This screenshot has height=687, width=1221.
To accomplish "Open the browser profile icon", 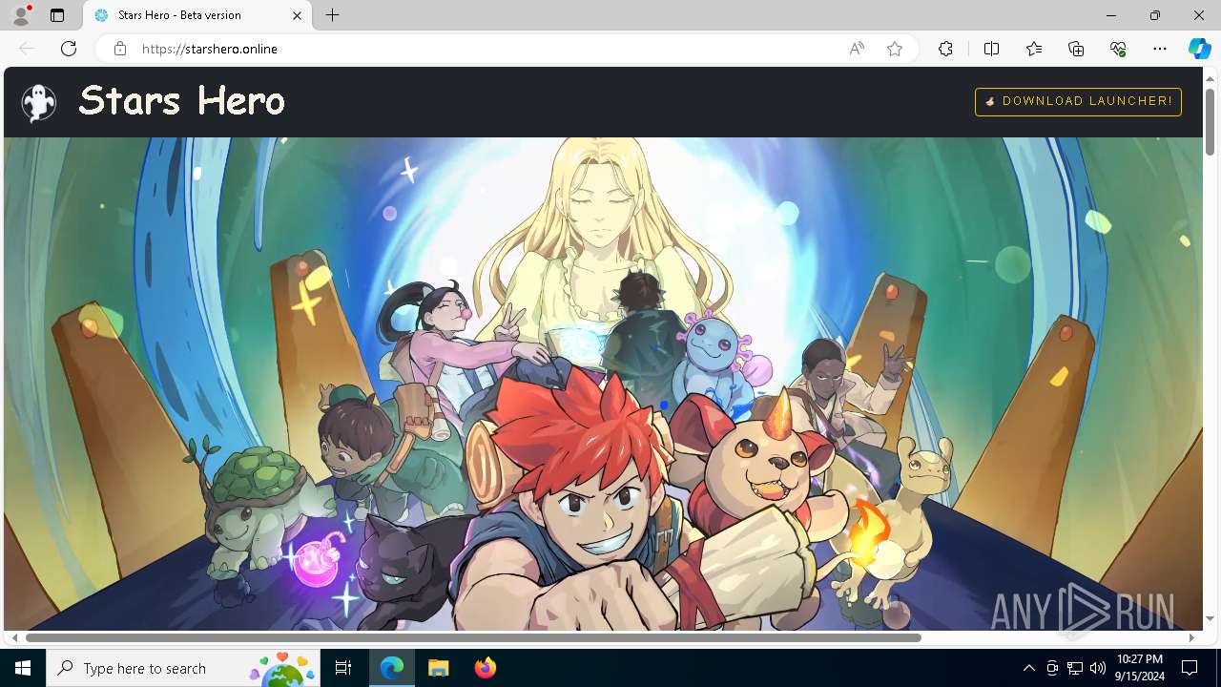I will pyautogui.click(x=21, y=15).
